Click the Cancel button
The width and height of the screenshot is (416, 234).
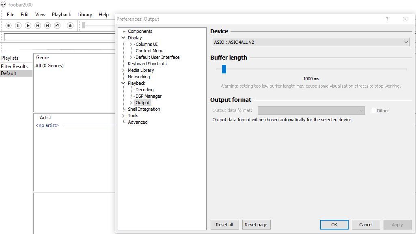[366, 225]
